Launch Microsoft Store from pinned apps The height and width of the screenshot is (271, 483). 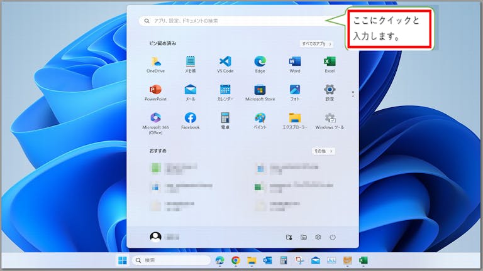click(260, 93)
